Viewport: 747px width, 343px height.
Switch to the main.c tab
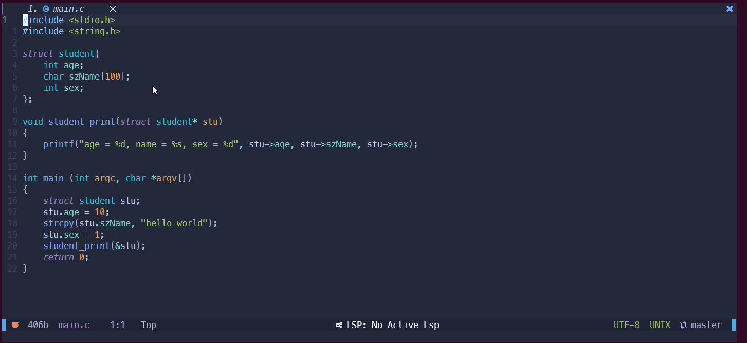click(68, 9)
